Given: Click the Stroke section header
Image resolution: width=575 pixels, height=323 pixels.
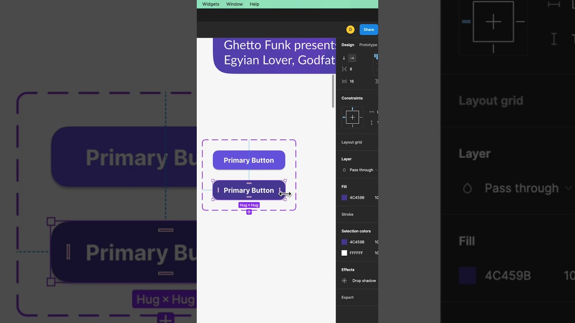Looking at the screenshot, I should (347, 214).
